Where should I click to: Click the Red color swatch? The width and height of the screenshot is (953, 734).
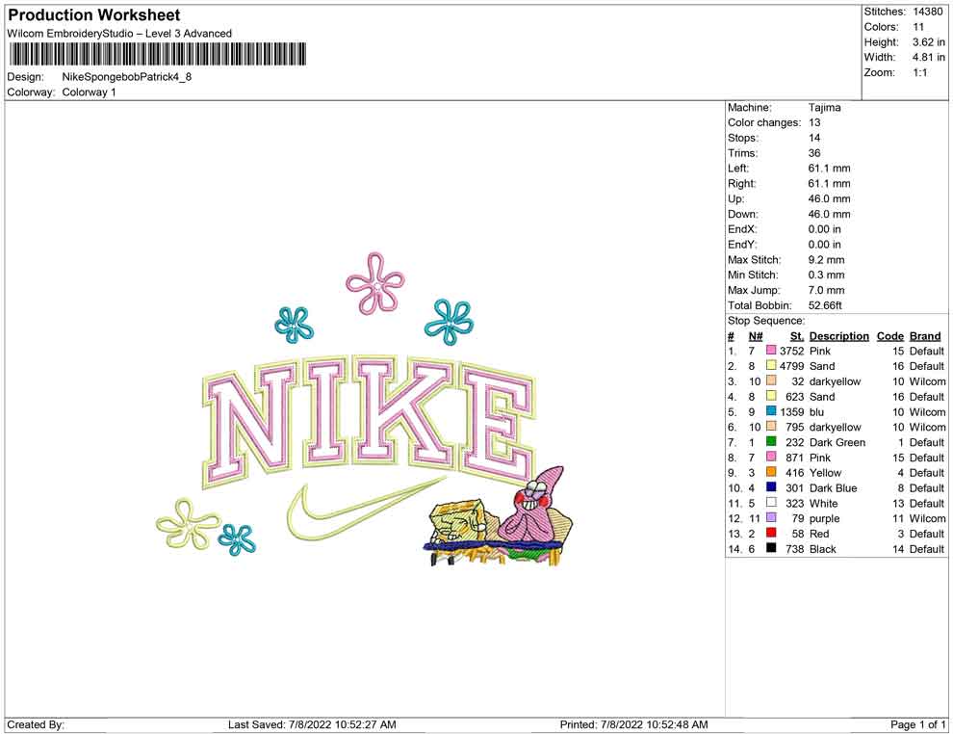(771, 533)
